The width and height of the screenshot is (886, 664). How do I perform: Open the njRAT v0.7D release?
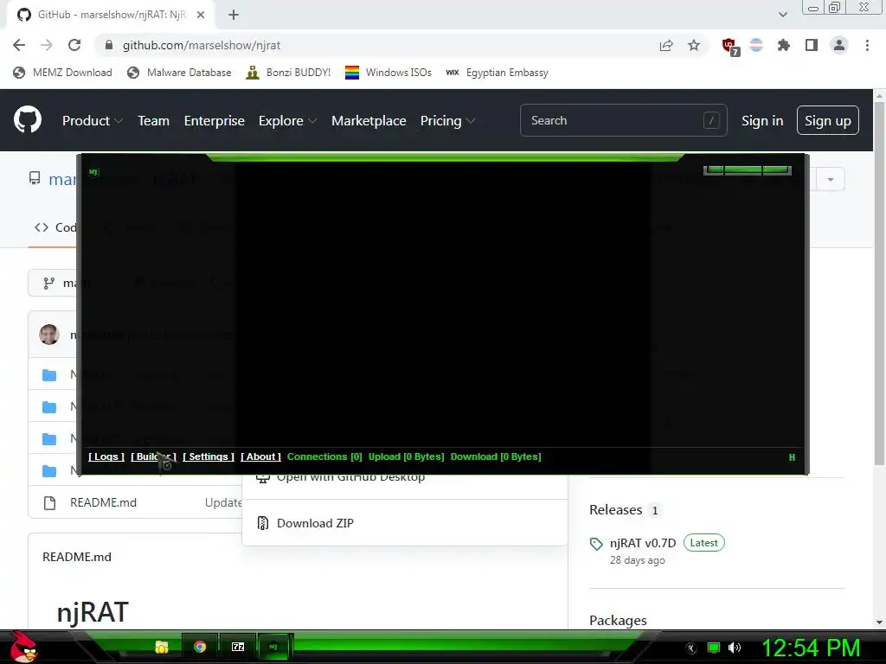643,543
